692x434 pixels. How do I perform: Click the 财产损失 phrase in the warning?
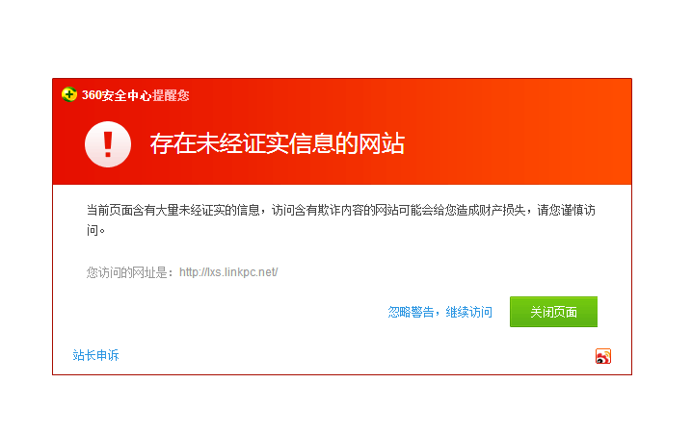502,210
